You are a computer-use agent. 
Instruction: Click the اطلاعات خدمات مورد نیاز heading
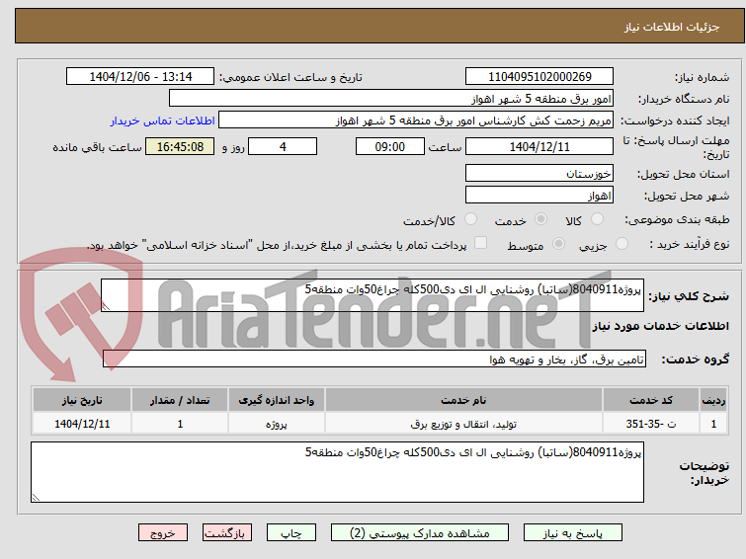pos(660,326)
